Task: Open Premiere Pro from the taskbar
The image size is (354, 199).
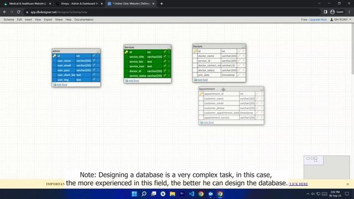Action: [x=182, y=194]
